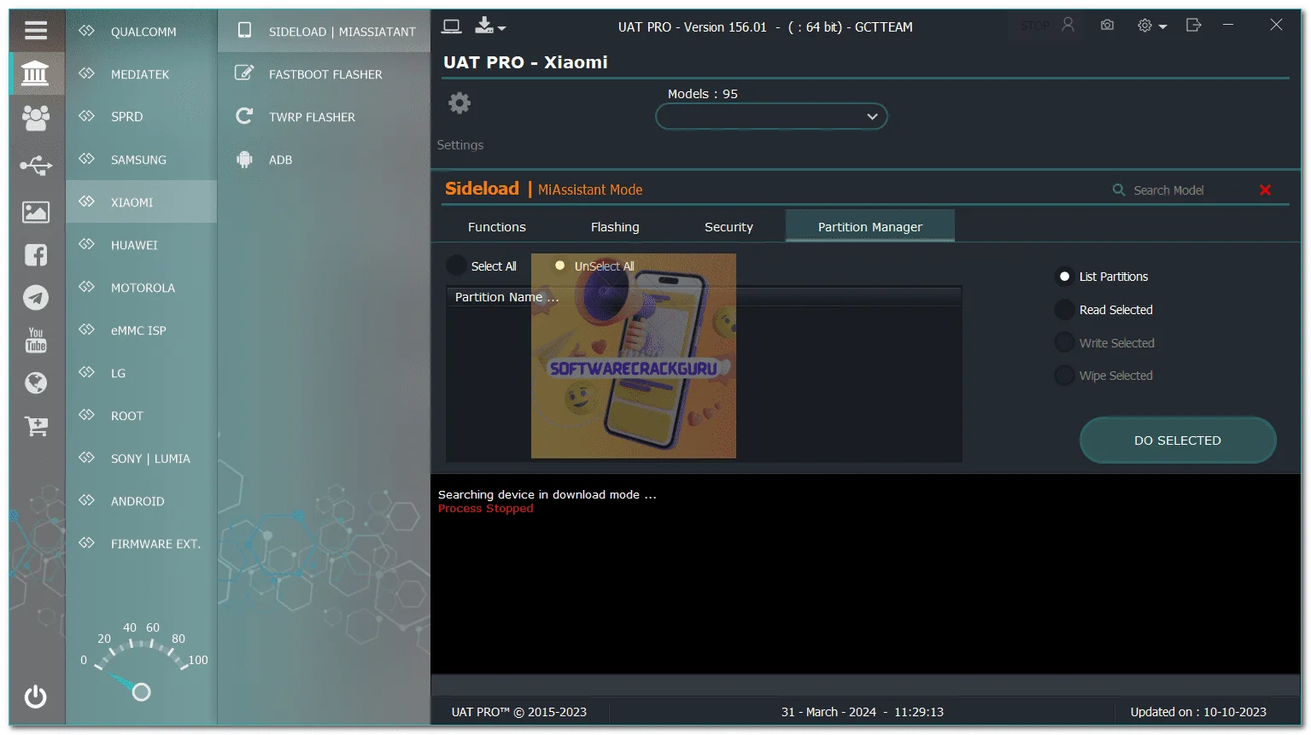Click the screenshot camera icon
1311x735 pixels.
[x=1107, y=26]
